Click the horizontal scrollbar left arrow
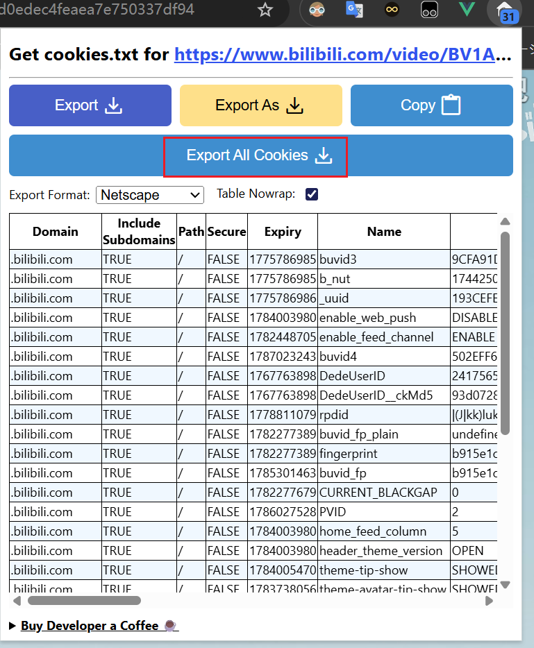 [17, 600]
